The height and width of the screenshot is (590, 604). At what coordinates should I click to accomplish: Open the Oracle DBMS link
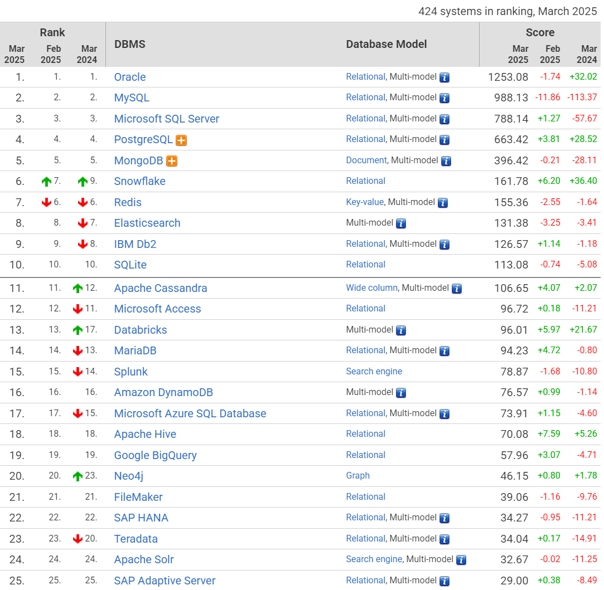click(x=130, y=77)
